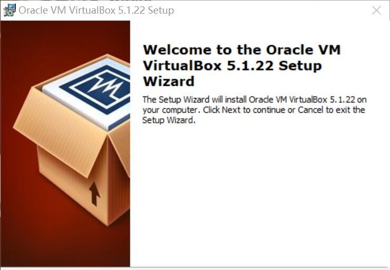
Task: Click red banner area below the cardboard box
Action: point(65,246)
